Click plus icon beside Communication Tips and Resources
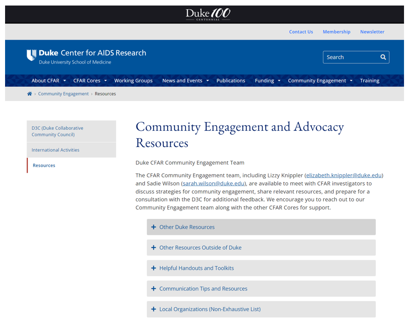This screenshot has height=327, width=410. 153,289
